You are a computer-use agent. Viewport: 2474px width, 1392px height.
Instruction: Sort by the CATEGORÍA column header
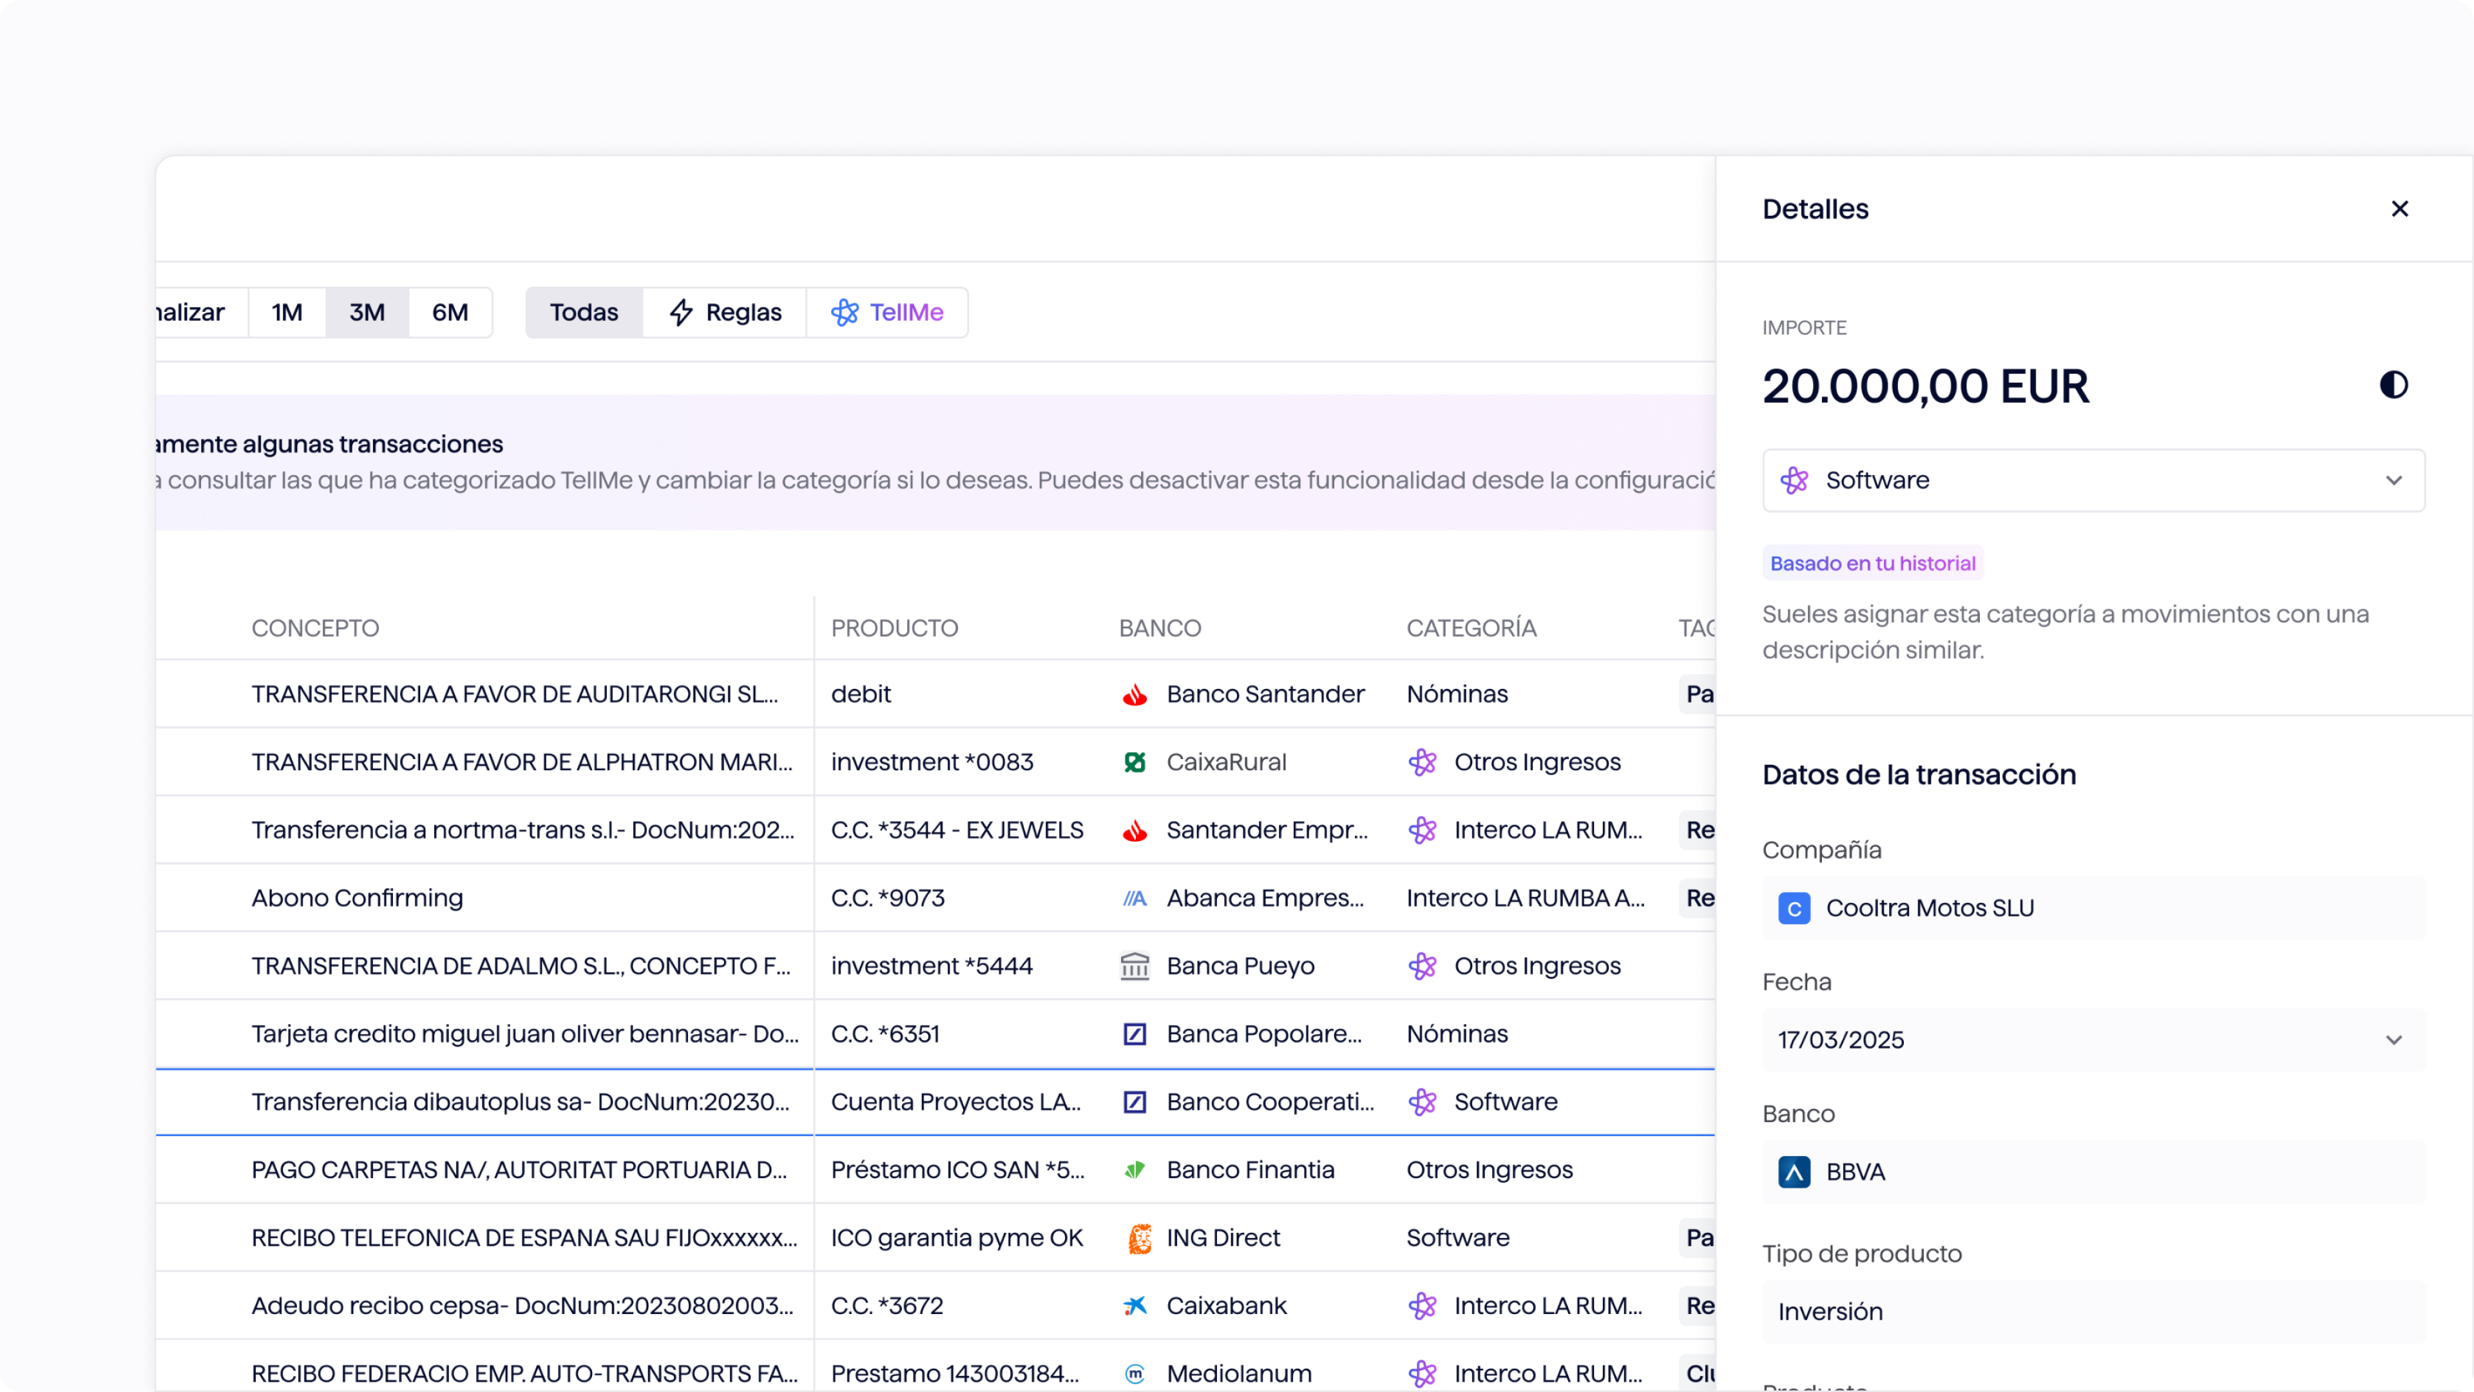point(1472,628)
